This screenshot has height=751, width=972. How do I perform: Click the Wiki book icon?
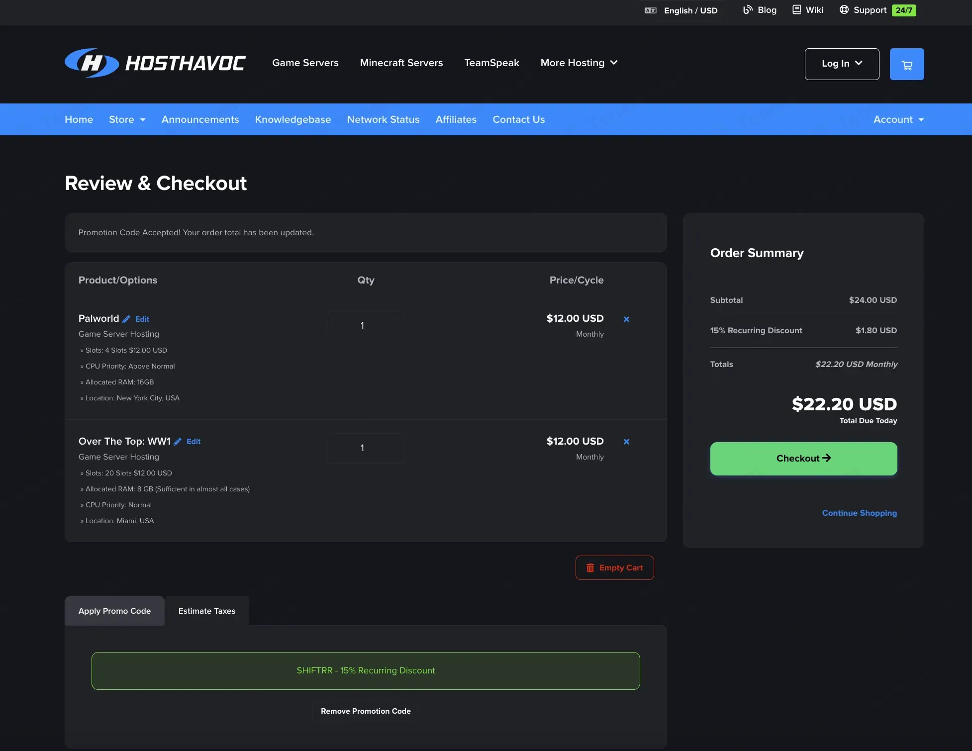tap(796, 10)
